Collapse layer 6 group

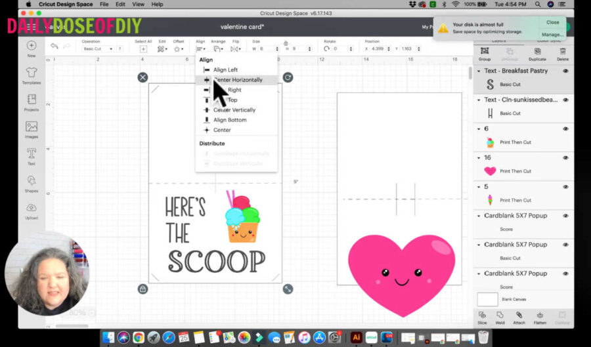(479, 129)
